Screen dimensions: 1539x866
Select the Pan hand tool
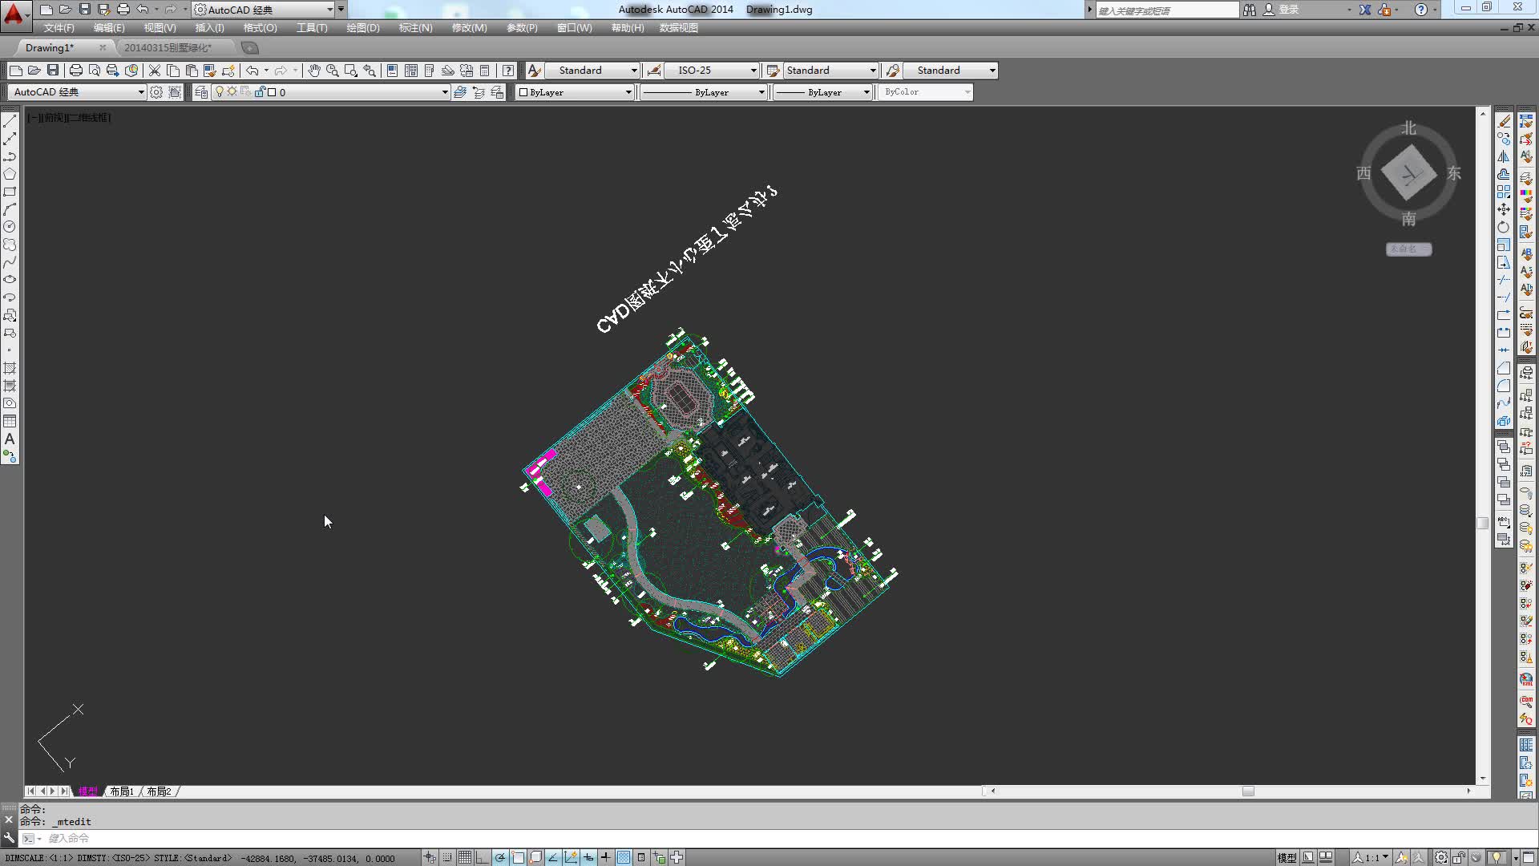313,71
